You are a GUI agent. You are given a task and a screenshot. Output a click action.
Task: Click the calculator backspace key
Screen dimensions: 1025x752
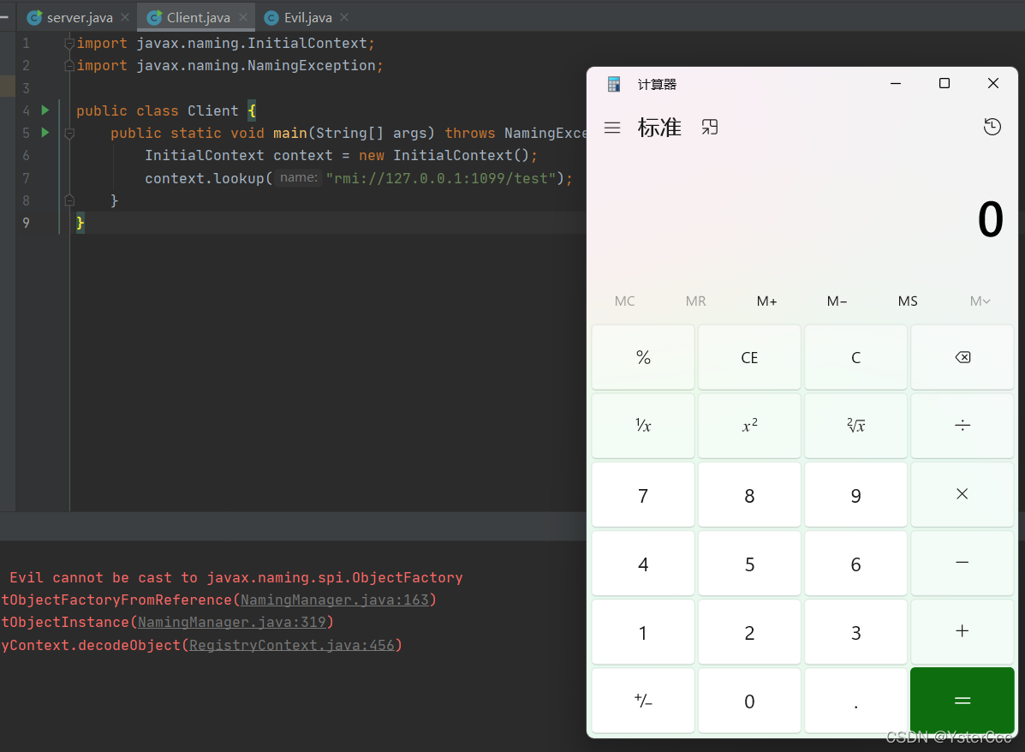962,357
